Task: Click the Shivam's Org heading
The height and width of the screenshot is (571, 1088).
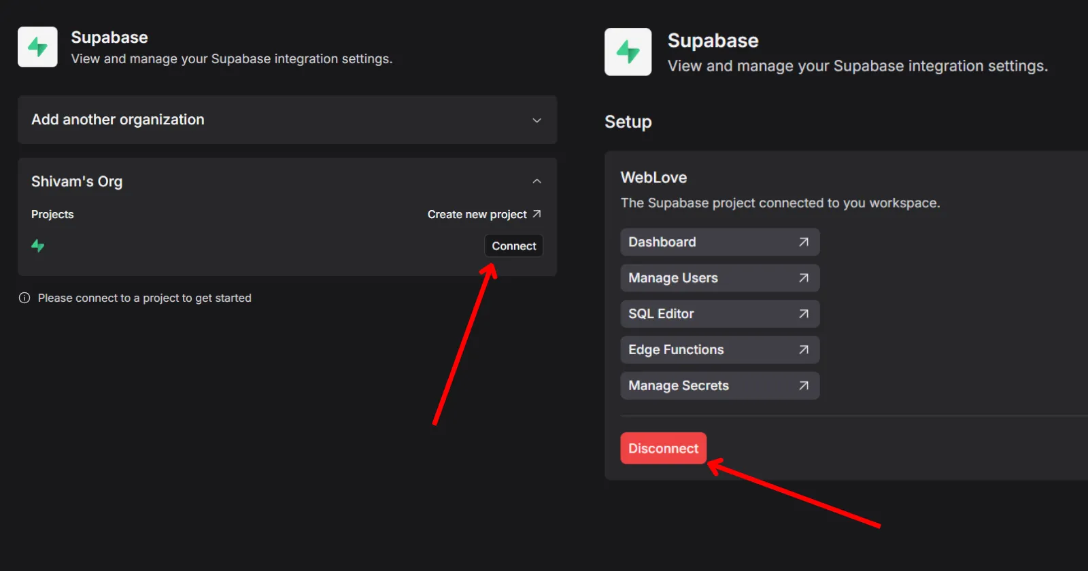Action: [77, 181]
